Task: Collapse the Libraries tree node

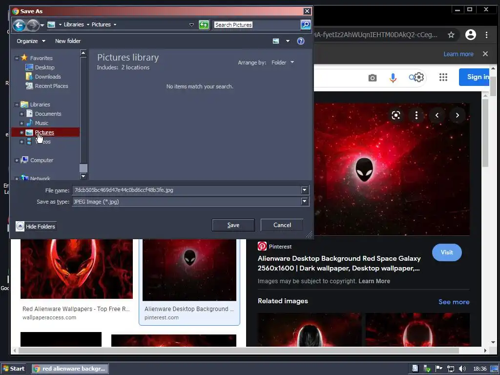Action: [x=17, y=104]
